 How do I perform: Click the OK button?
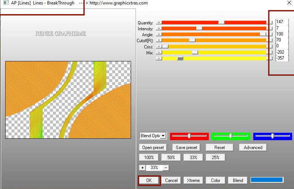pyautogui.click(x=149, y=180)
